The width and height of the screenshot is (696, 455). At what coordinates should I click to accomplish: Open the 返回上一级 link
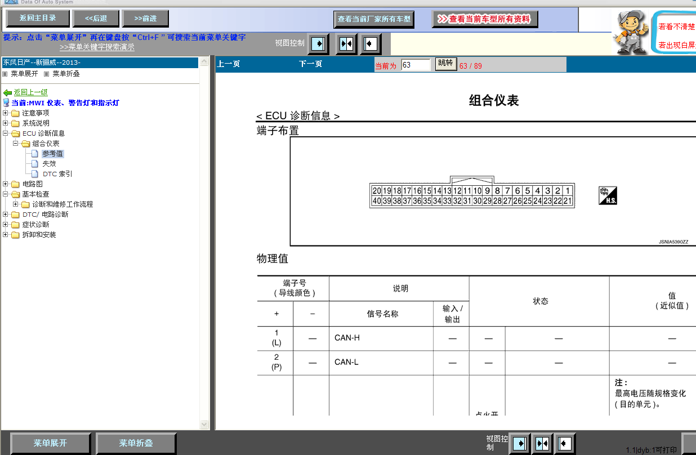coord(31,93)
